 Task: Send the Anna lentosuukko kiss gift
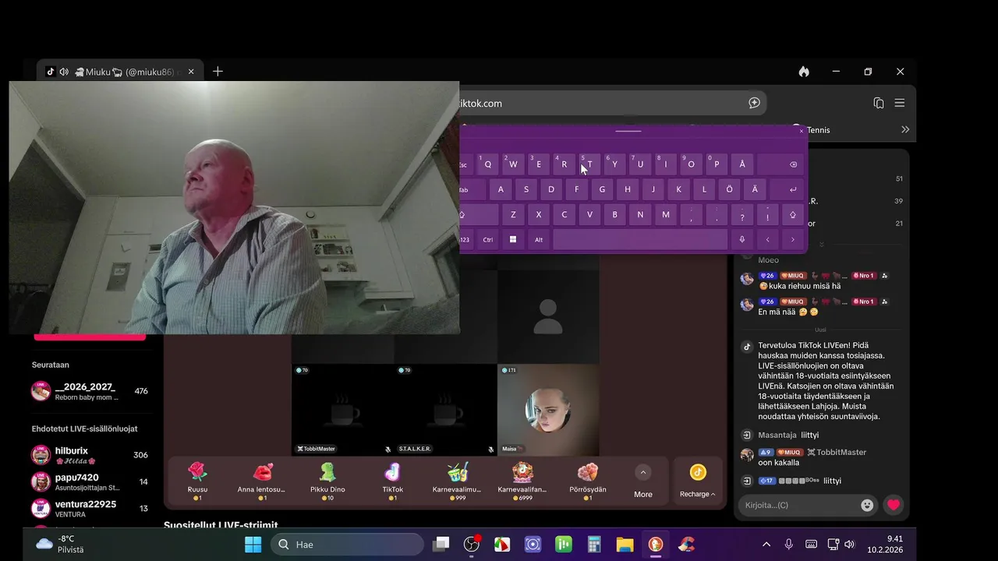pos(262,481)
